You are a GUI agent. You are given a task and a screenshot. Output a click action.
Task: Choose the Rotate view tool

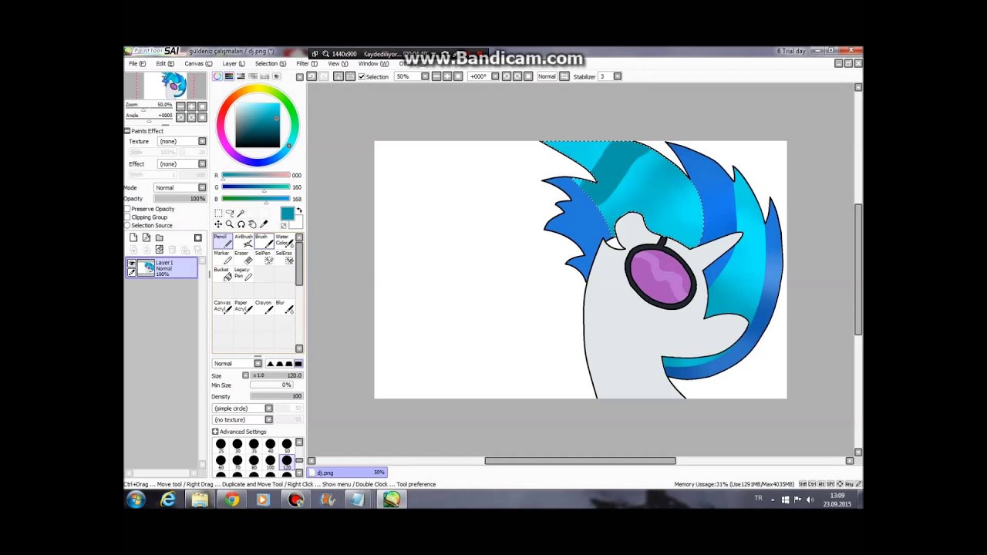tap(241, 224)
